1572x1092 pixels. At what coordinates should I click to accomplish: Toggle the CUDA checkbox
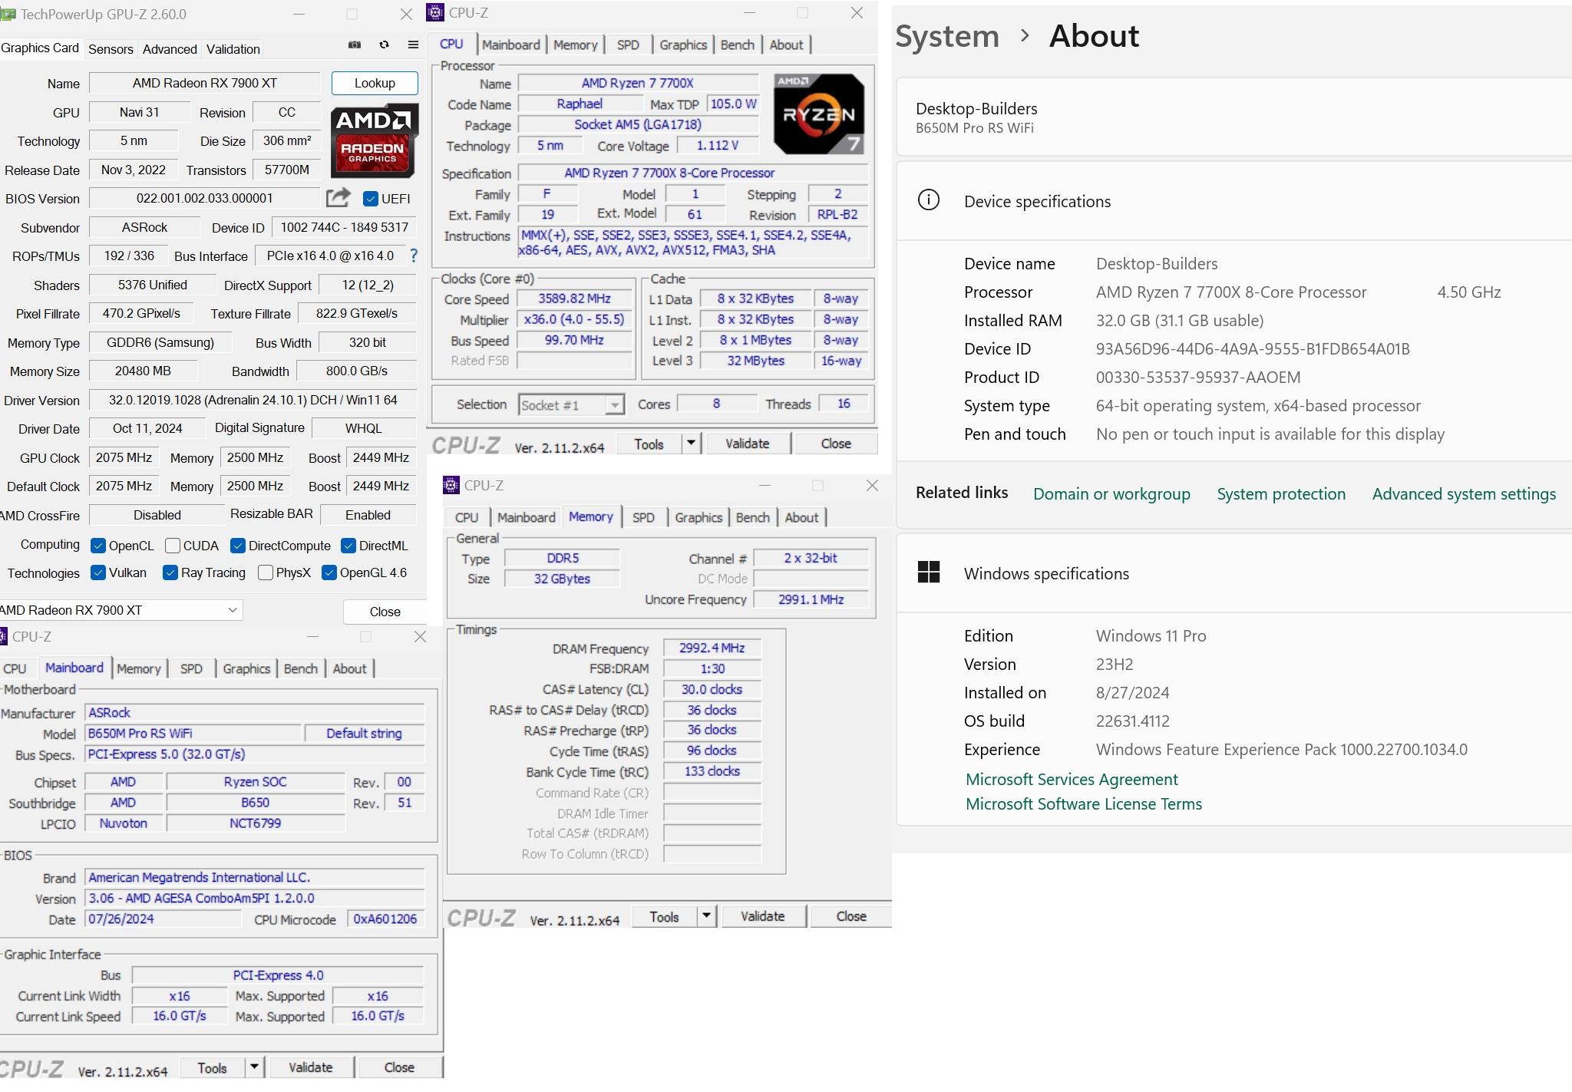pyautogui.click(x=173, y=546)
